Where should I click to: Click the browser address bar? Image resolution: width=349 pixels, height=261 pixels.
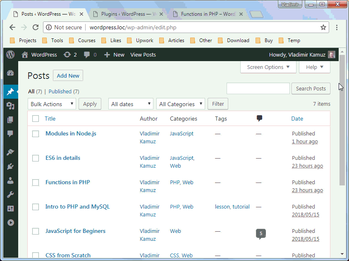point(186,27)
